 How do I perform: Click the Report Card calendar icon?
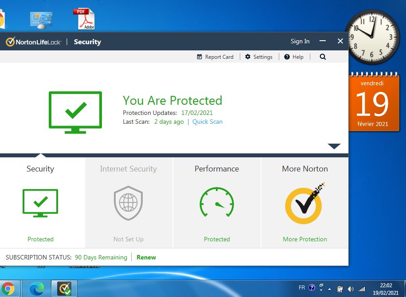click(199, 57)
